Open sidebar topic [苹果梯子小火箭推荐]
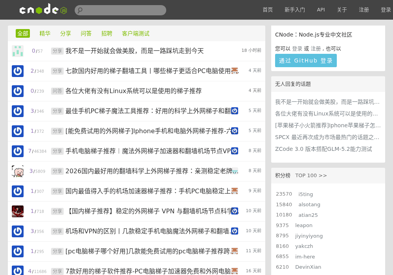 [328, 125]
